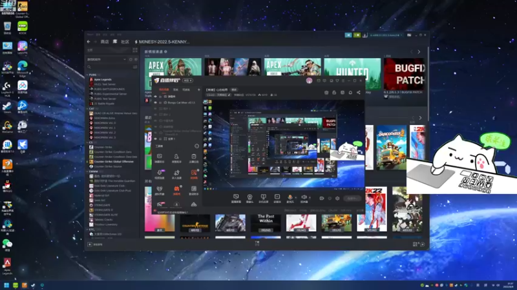Select ZS Battle Royale in the library

(x=104, y=104)
